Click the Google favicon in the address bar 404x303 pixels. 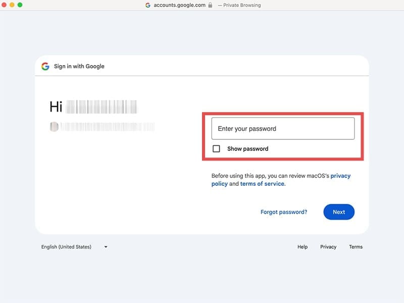click(x=147, y=5)
